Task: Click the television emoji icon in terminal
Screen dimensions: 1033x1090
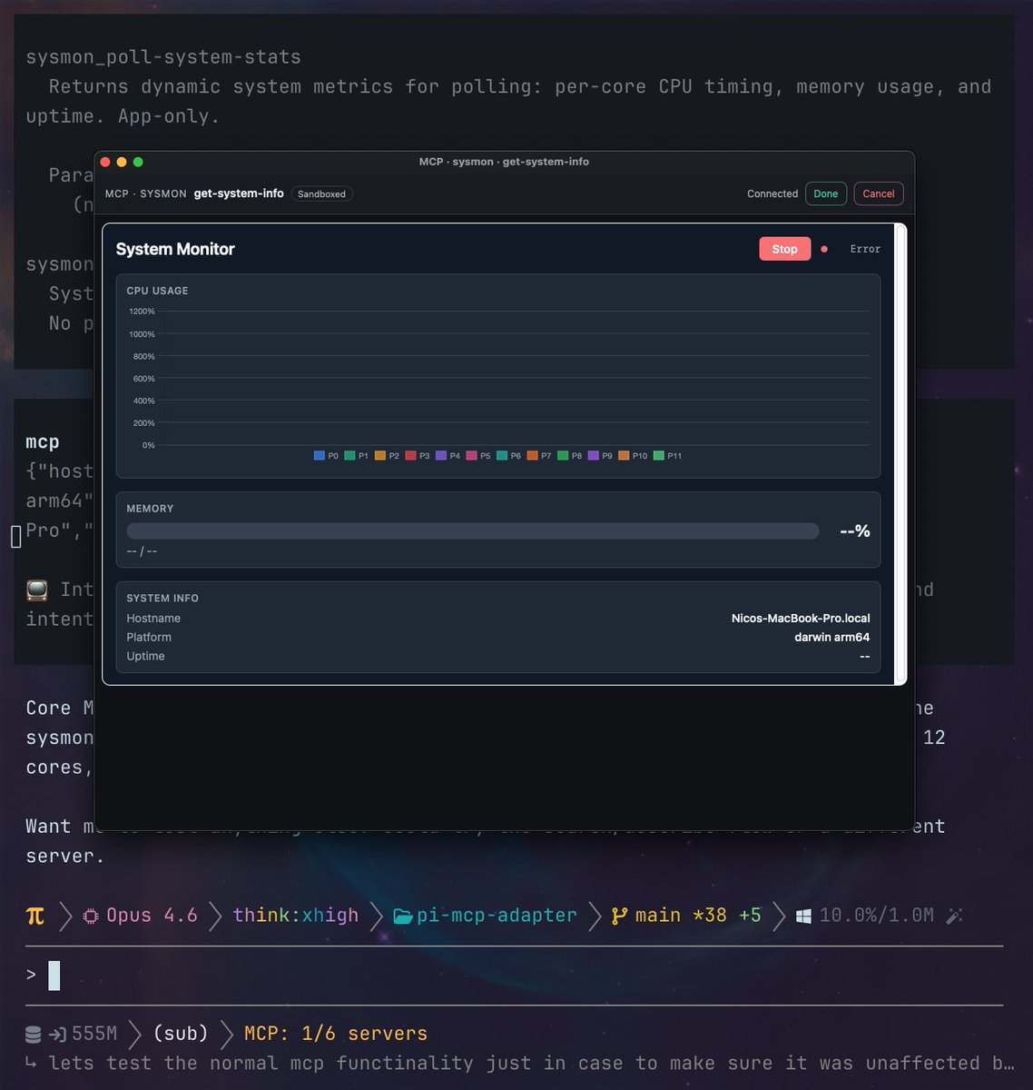Action: pos(37,590)
